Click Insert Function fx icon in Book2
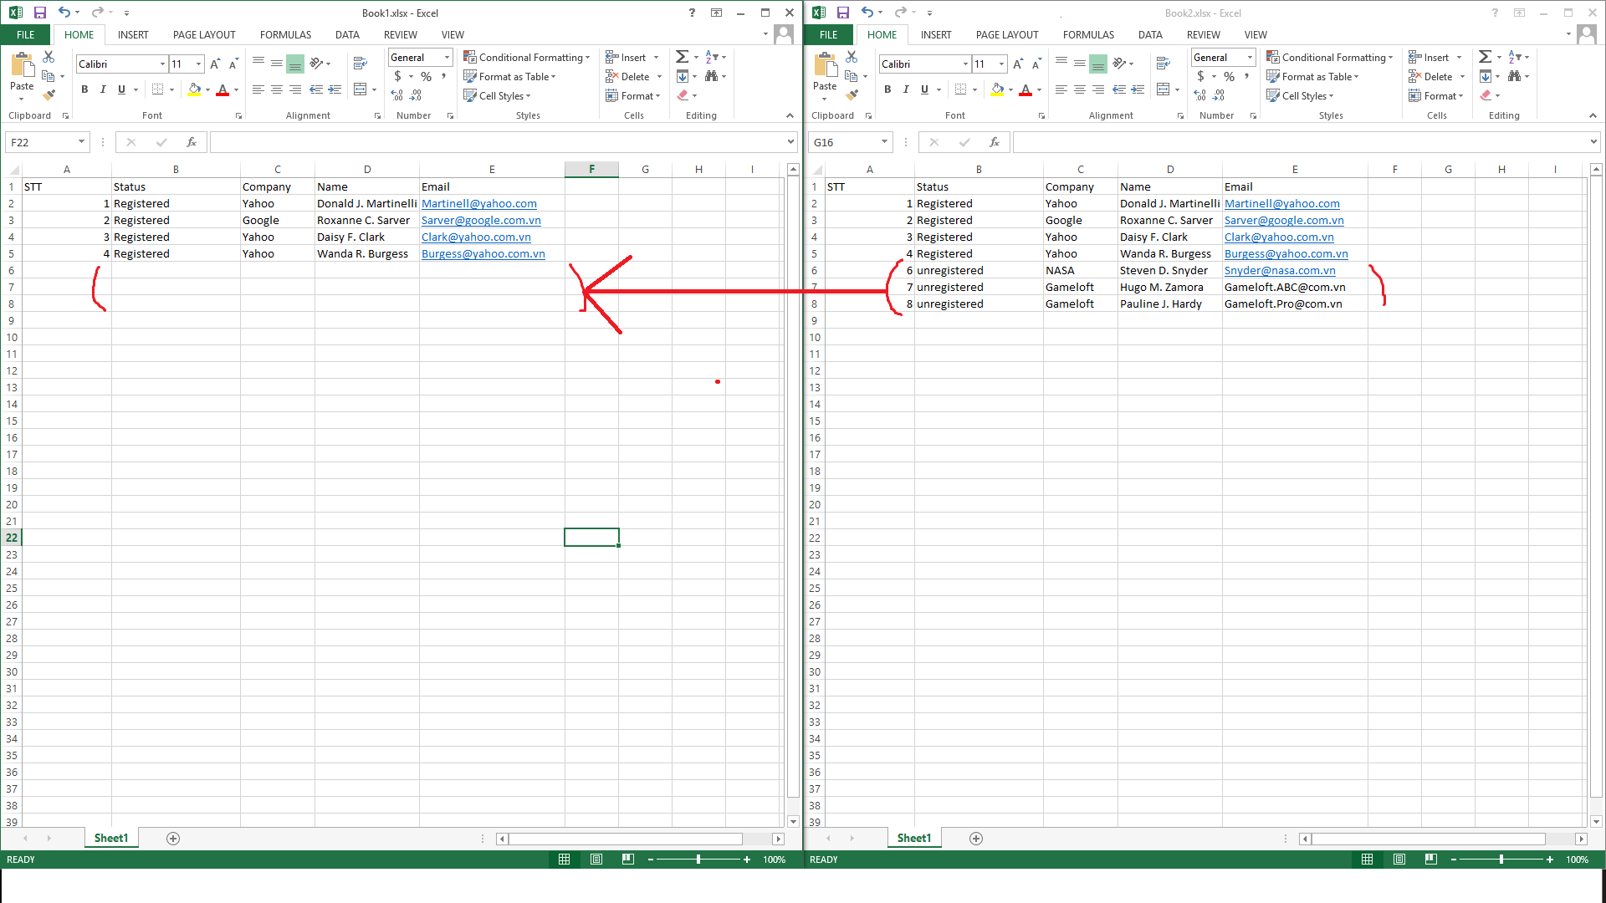 (995, 142)
